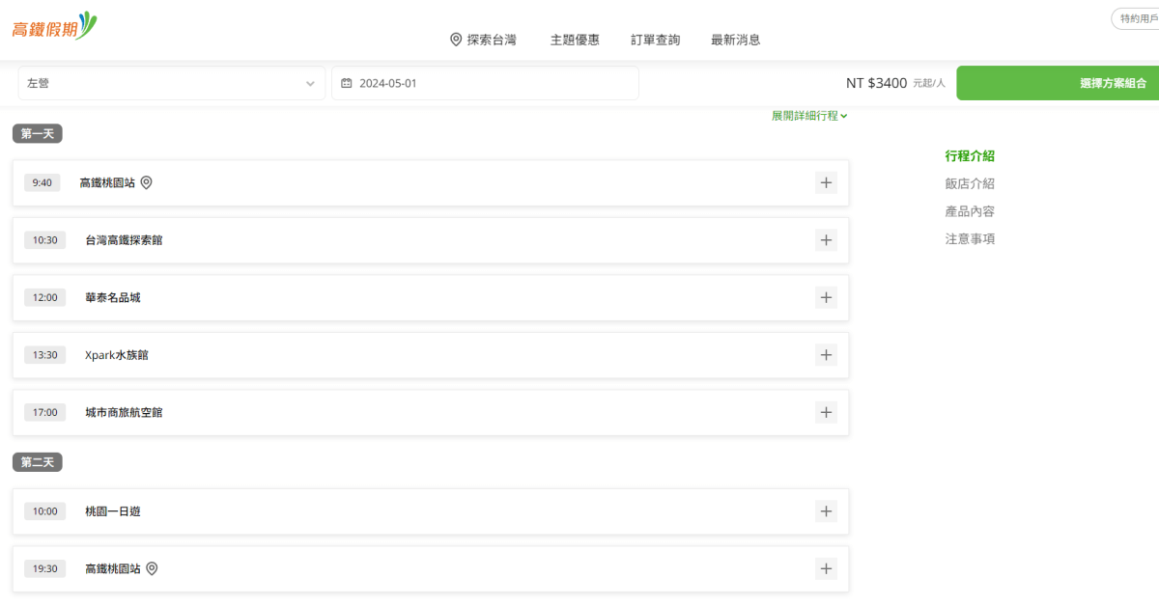This screenshot has height=606, width=1159.
Task: Open 探索台灣 menu
Action: (x=483, y=40)
